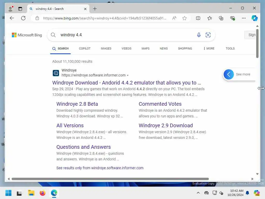Open the Windroye 2.9 Download link
The width and height of the screenshot is (265, 199).
point(166,125)
